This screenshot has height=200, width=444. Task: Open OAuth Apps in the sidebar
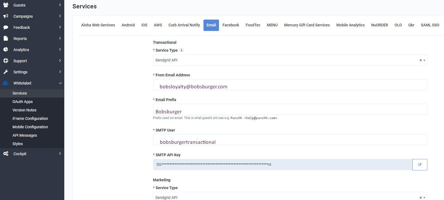(x=23, y=102)
